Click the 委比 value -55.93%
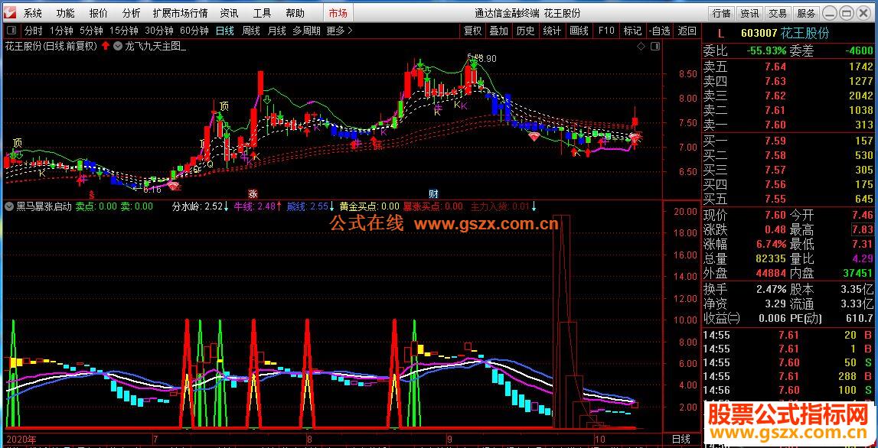The height and width of the screenshot is (448, 878). (x=766, y=51)
